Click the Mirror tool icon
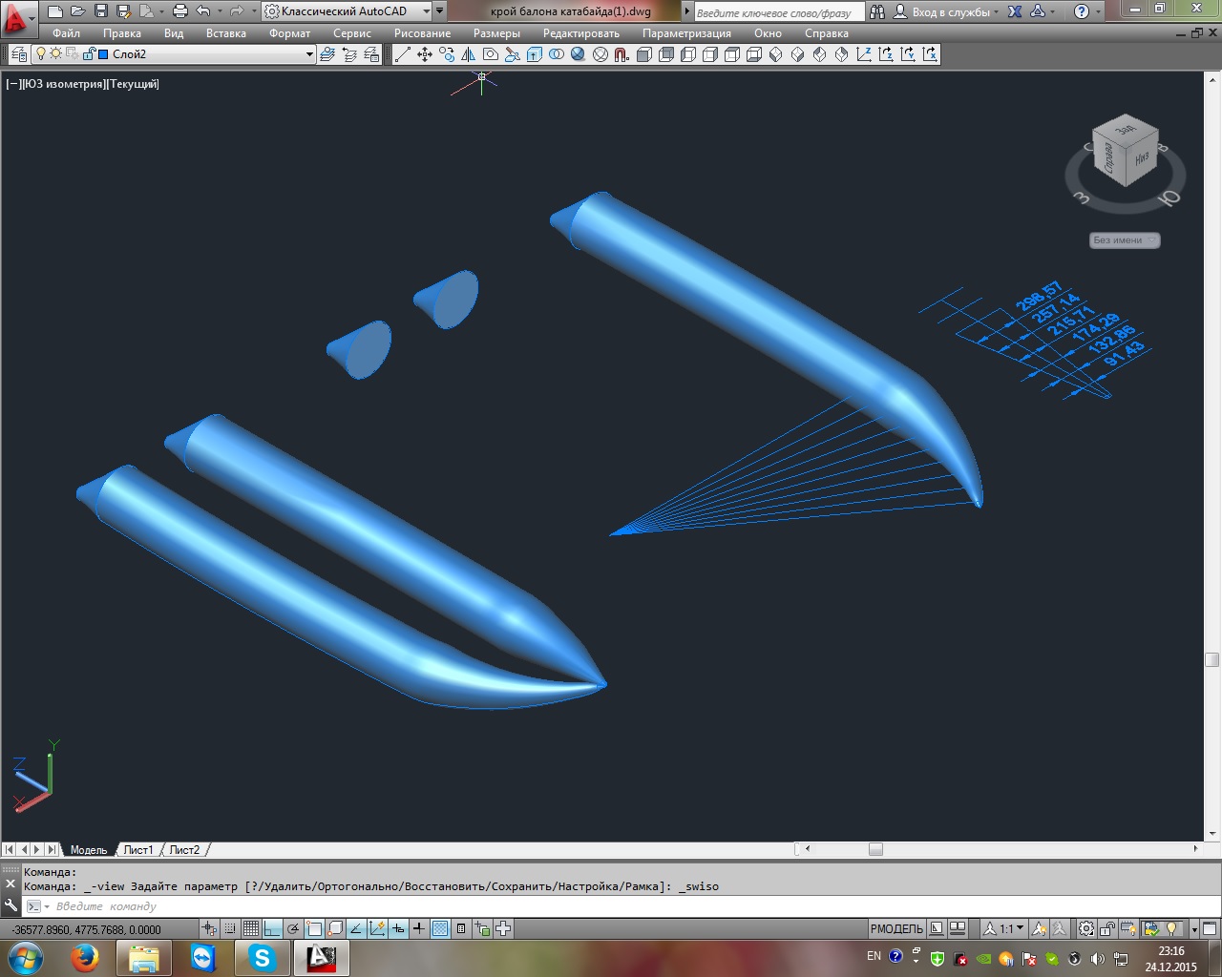Viewport: 1222px width, 977px height. 469,54
